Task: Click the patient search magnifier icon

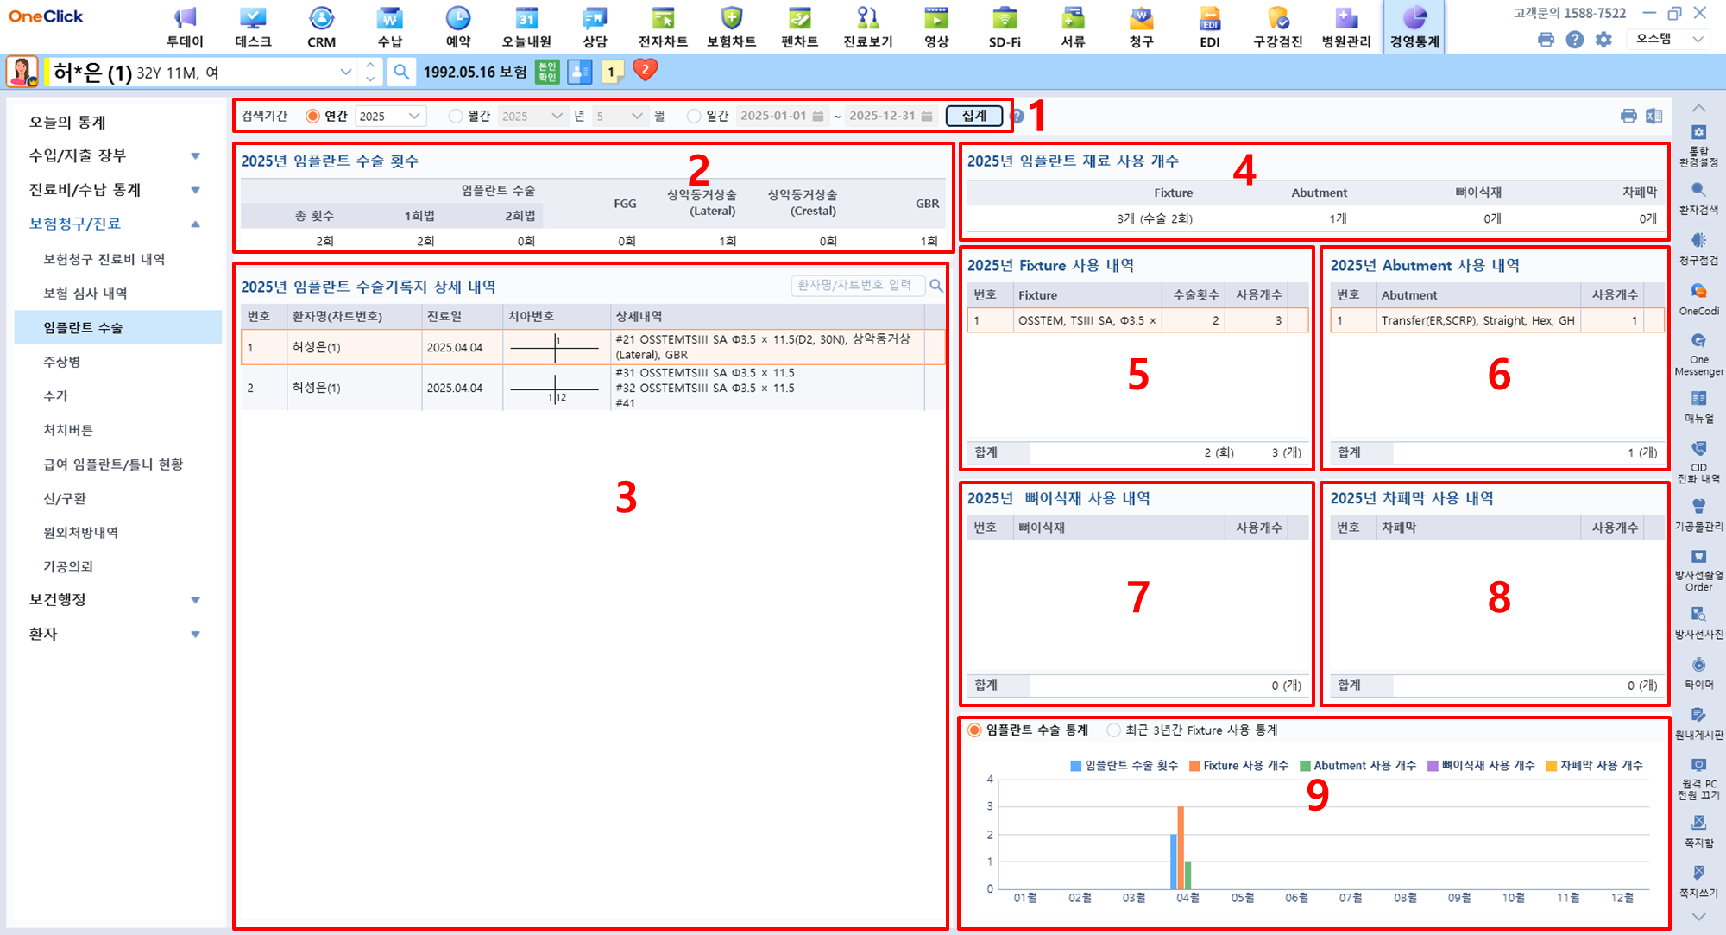Action: 401,72
